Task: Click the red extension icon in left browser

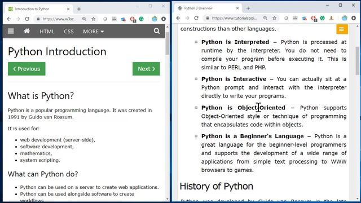Action: [133, 19]
